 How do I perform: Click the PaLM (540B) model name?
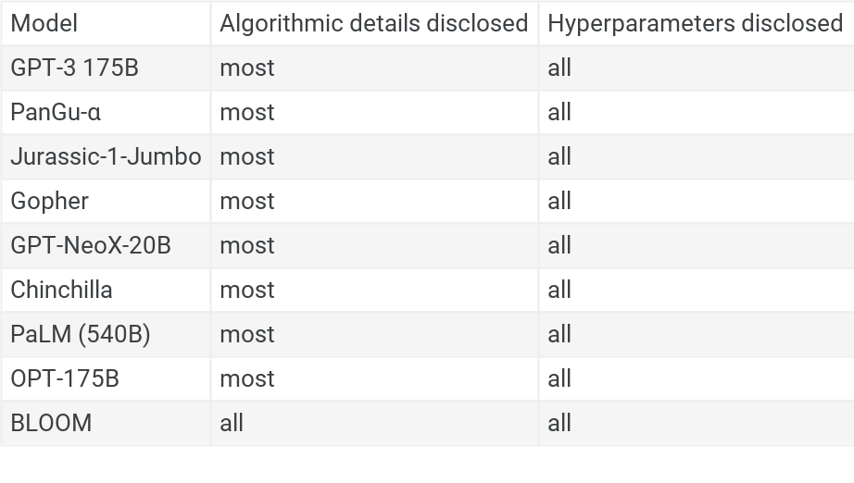tap(81, 334)
